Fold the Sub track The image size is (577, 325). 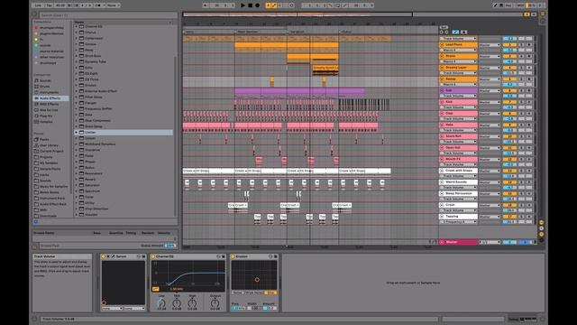click(442, 90)
